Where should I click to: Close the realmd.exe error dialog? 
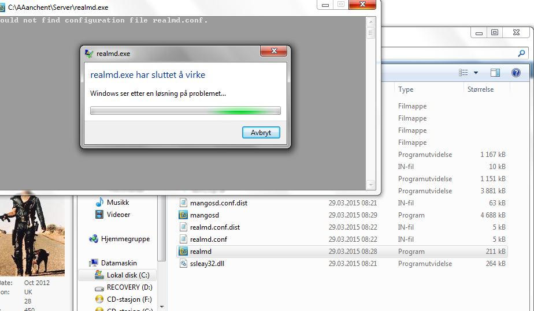pyautogui.click(x=273, y=51)
